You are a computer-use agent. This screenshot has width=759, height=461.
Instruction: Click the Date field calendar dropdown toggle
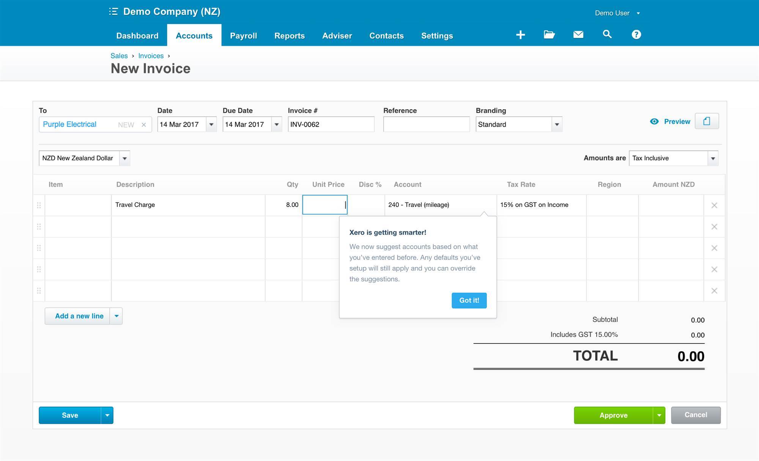click(212, 124)
